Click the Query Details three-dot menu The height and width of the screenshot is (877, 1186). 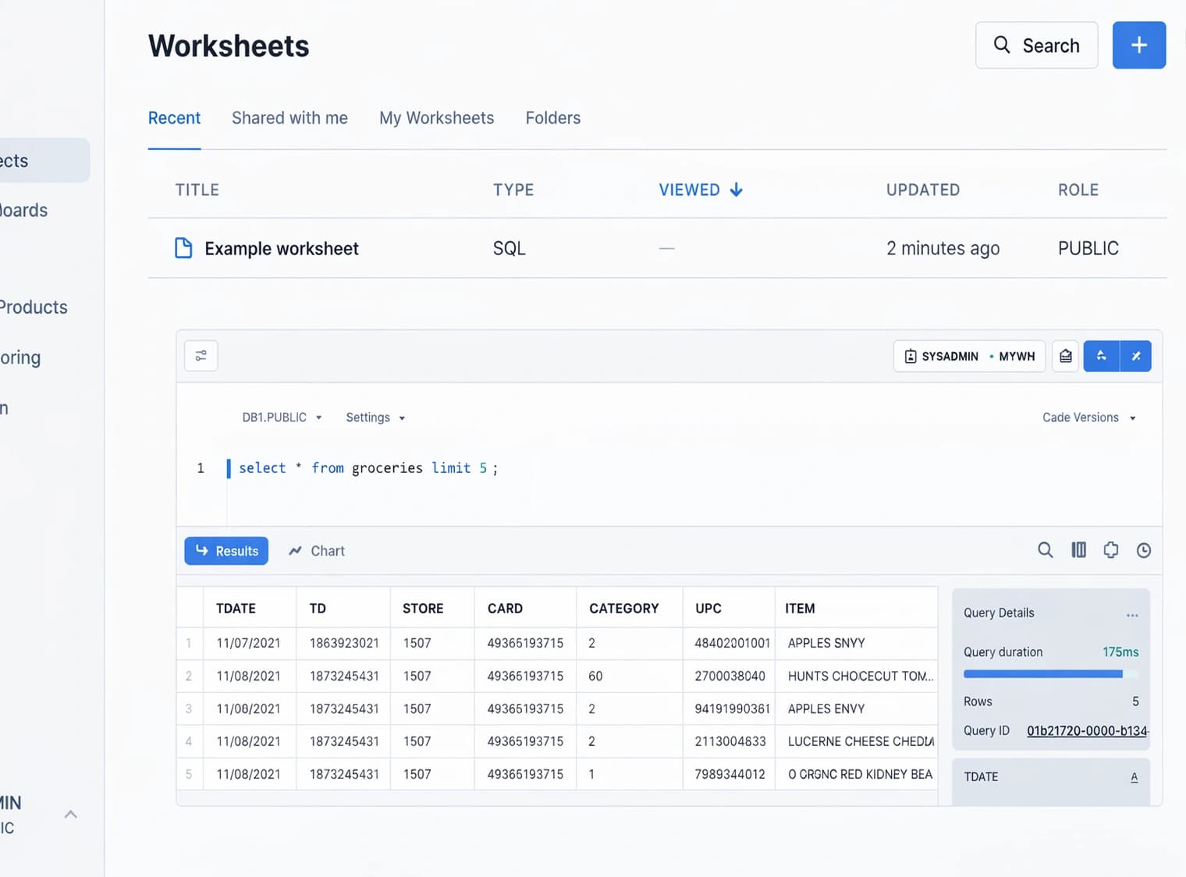click(1131, 615)
